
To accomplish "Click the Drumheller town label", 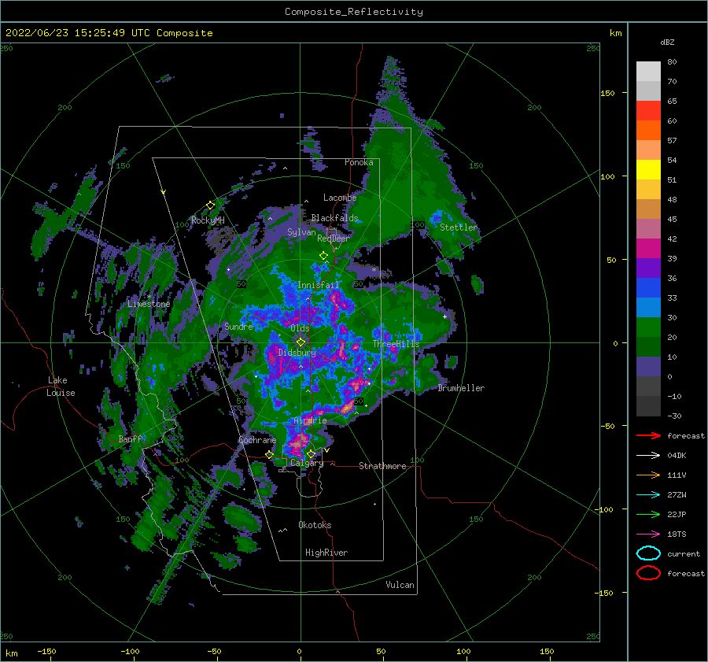I will click(461, 388).
